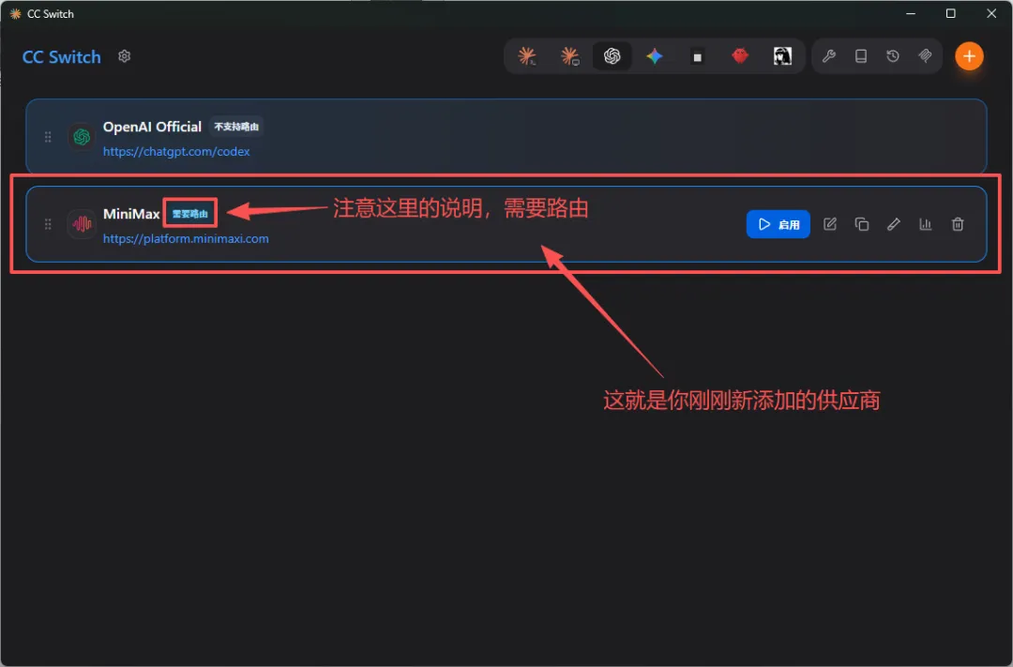Click the 不支持路由 badge on OpenAI Official
The width and height of the screenshot is (1013, 667).
tap(236, 127)
